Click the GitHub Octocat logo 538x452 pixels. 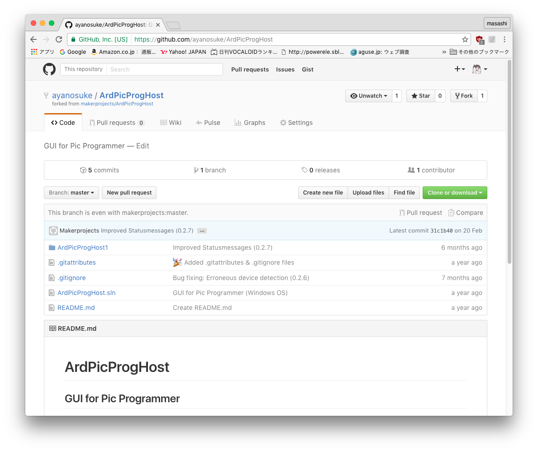click(49, 69)
